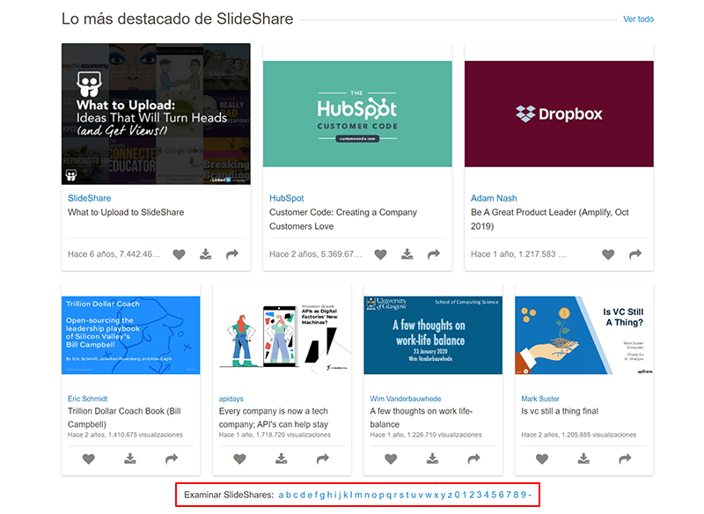The width and height of the screenshot is (704, 514).
Task: Open the HubSpot Customer Code thumbnail
Action: click(356, 113)
